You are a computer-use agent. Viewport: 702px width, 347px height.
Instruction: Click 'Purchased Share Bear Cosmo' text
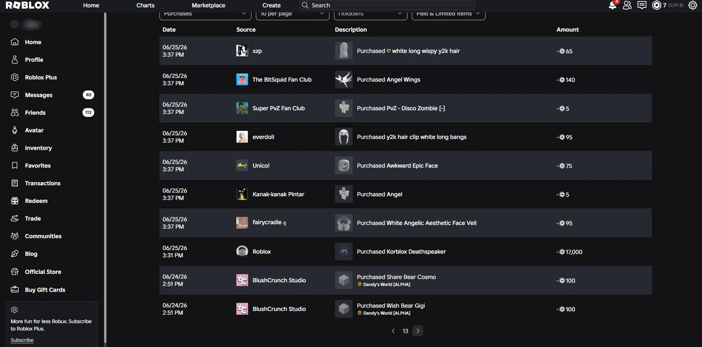click(x=396, y=277)
